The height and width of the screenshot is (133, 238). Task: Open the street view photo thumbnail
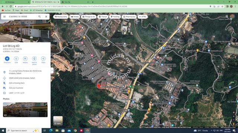25,110
